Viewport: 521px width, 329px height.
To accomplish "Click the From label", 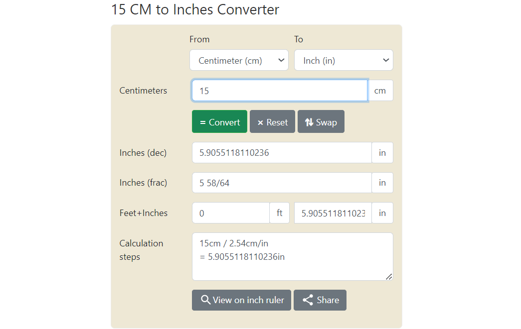I will (x=199, y=39).
